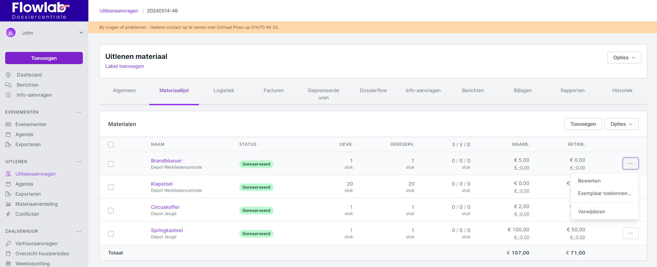Open the Circuskoffer material link
This screenshot has height=267, width=657.
(165, 207)
